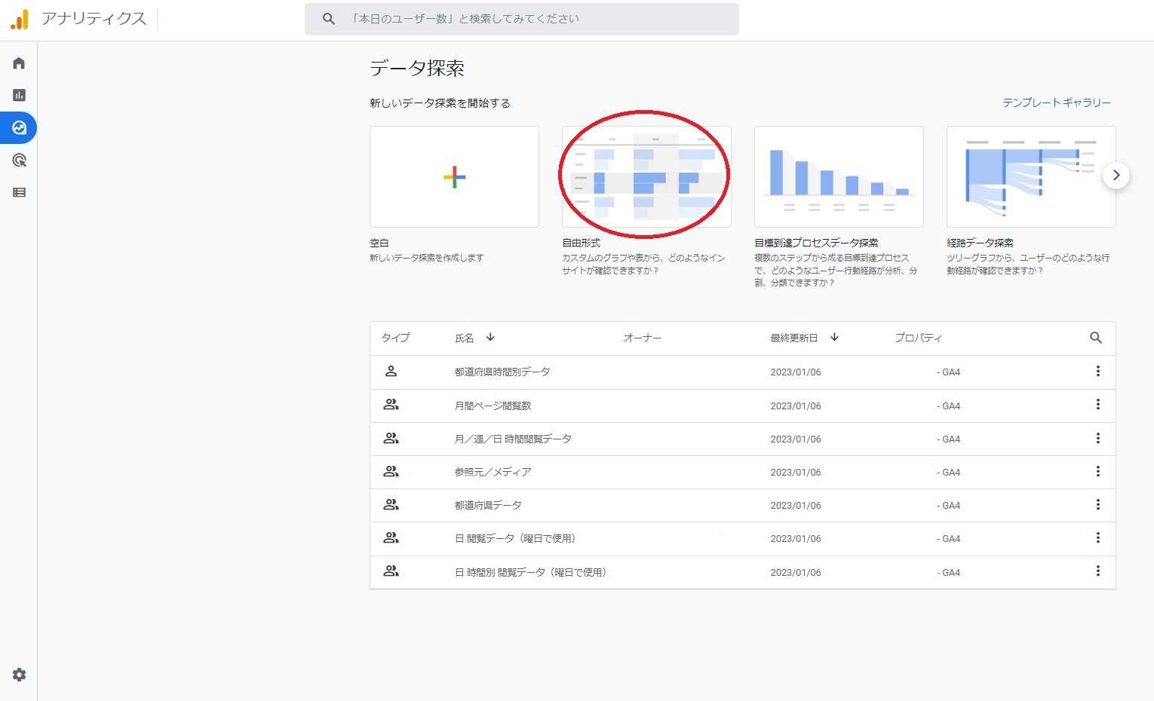
Task: Click the GA4 property in 都道府県データ row
Action: click(x=949, y=506)
